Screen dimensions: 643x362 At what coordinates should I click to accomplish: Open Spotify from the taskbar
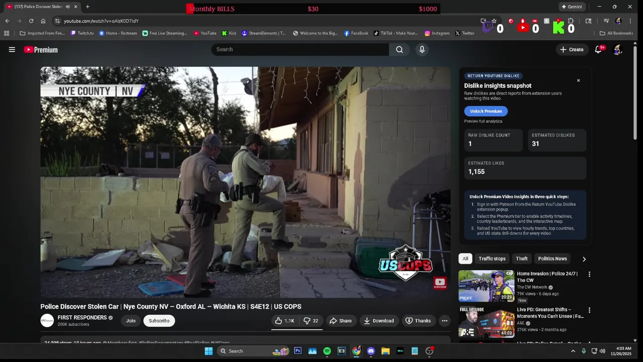(327, 351)
